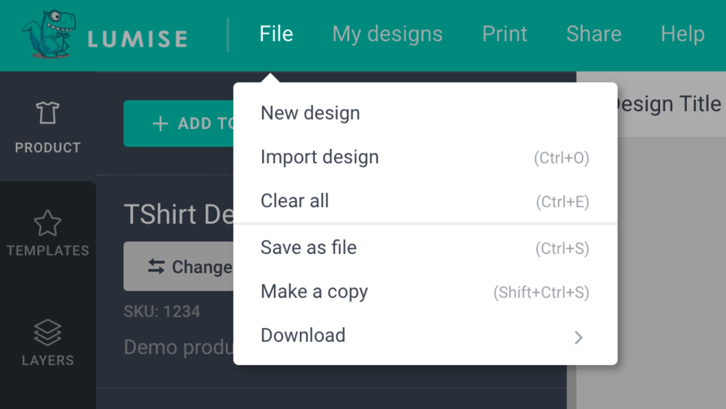
Task: Choose Import design menu entry
Action: tap(319, 157)
